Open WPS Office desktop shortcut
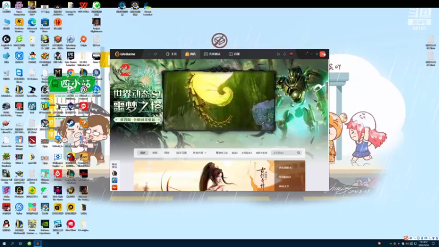This screenshot has height=247, width=439. click(x=83, y=7)
